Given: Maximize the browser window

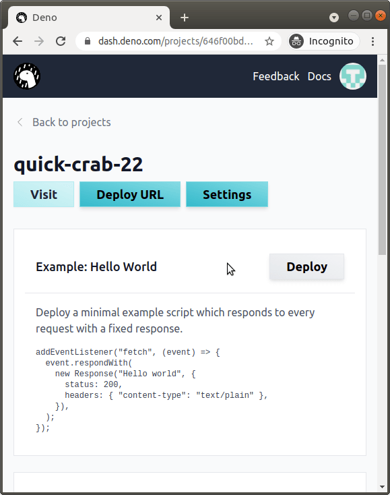Looking at the screenshot, I should tap(367, 16).
